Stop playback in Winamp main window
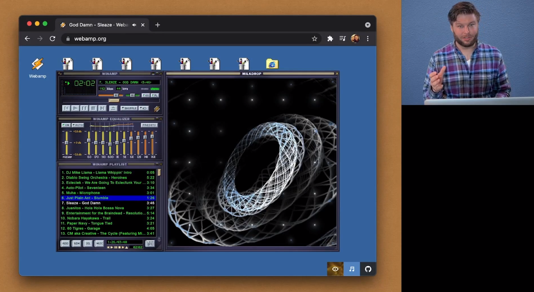The height and width of the screenshot is (292, 534). tap(93, 108)
